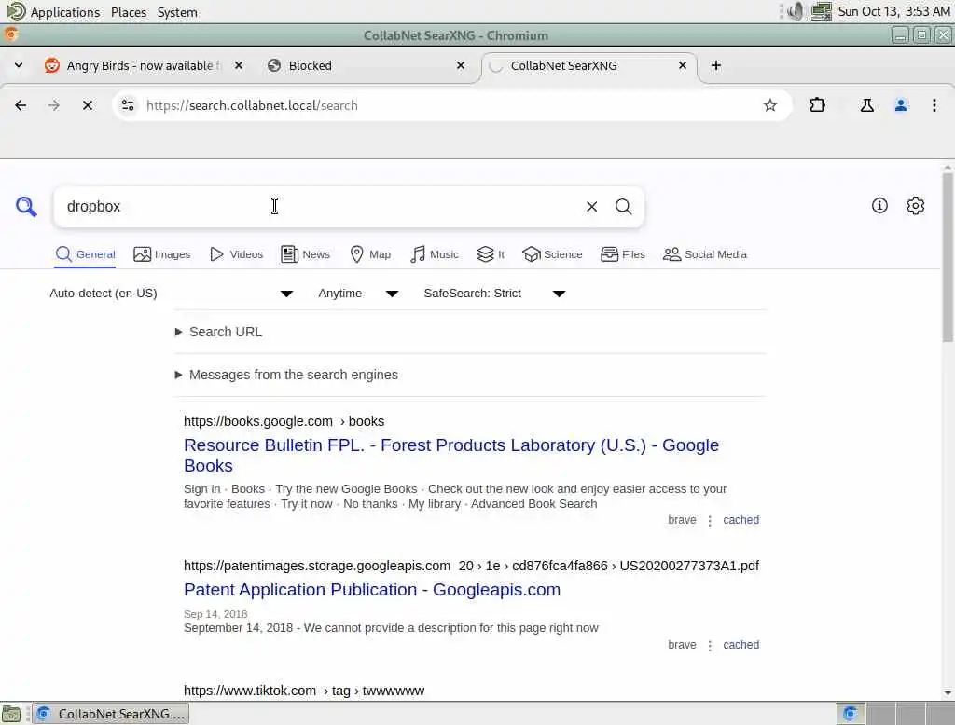Click the tiktok.com result URL

point(304,691)
